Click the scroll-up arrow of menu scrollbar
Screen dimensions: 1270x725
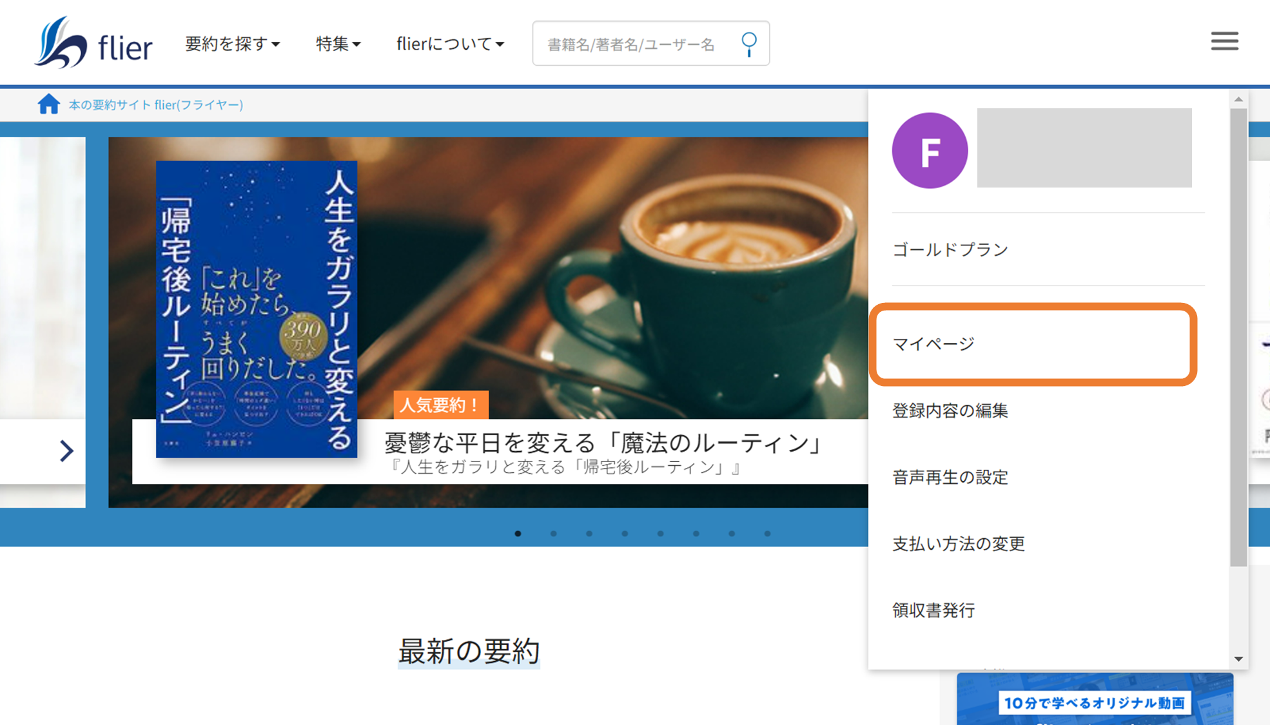(x=1238, y=99)
